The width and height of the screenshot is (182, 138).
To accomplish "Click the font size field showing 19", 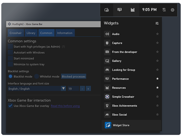I will [x=73, y=89].
